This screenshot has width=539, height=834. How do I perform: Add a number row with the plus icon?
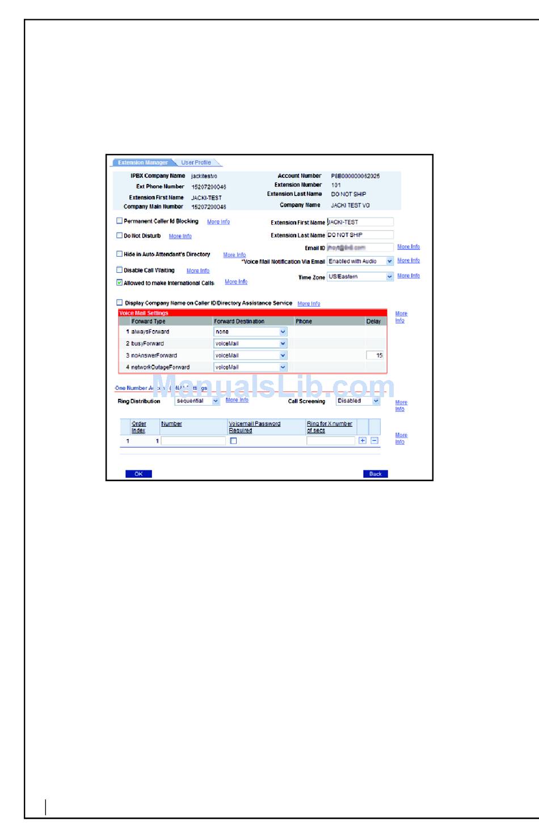pyautogui.click(x=363, y=440)
